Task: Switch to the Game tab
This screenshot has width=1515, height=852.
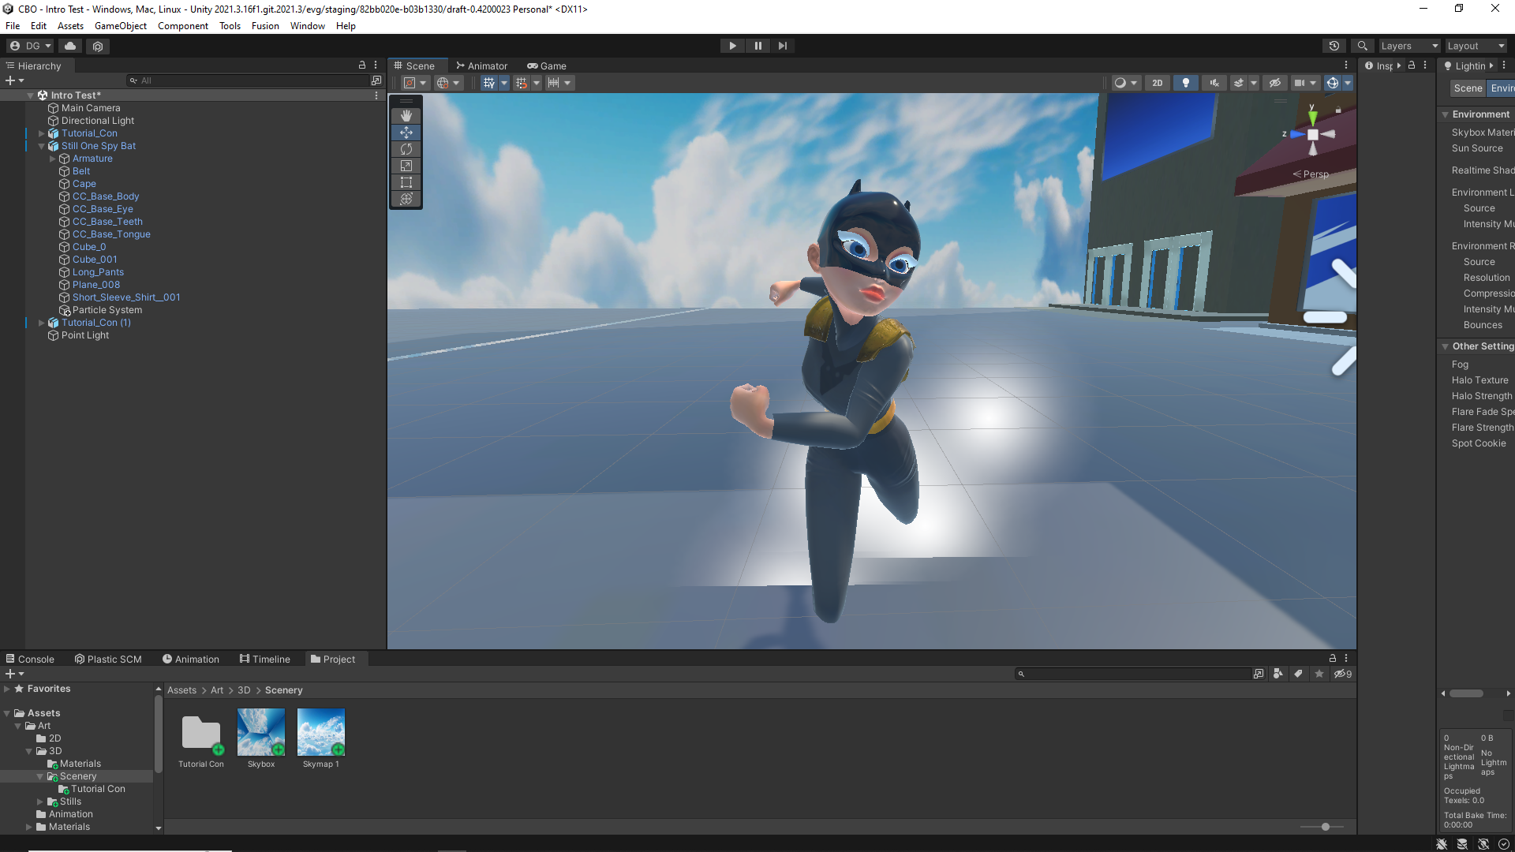Action: (547, 65)
